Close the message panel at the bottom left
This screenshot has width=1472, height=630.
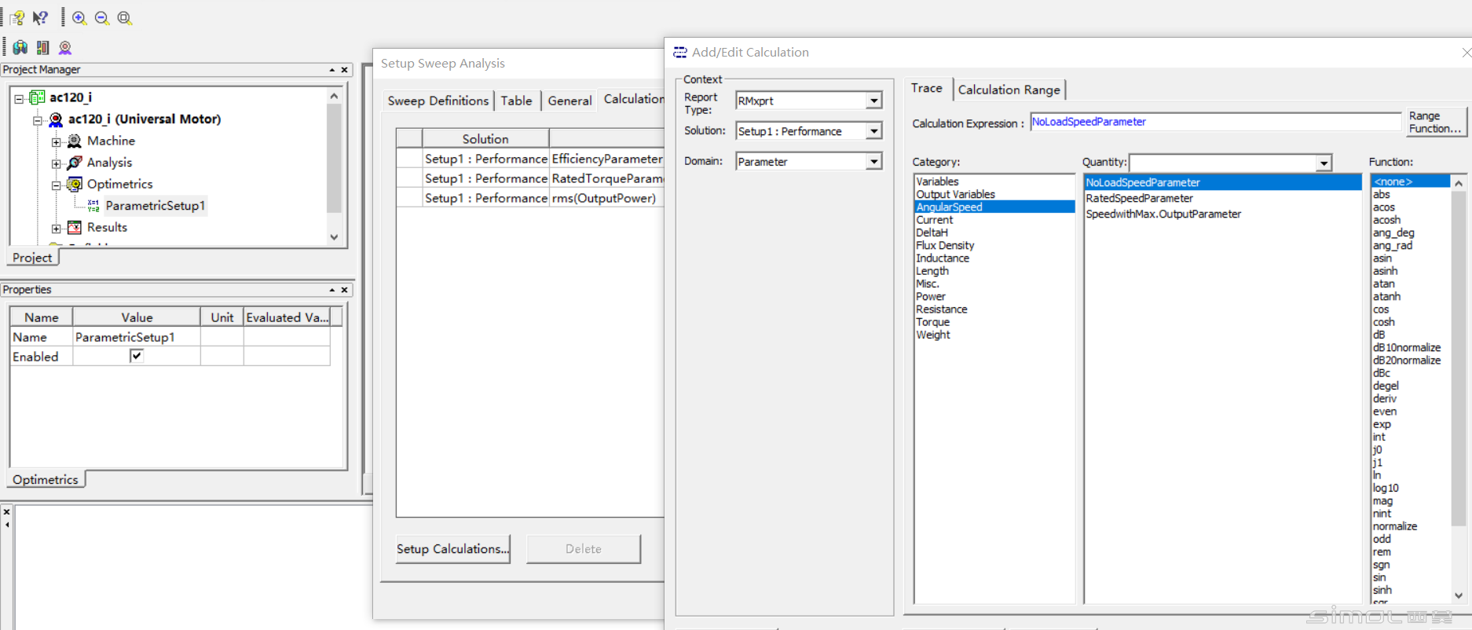pyautogui.click(x=7, y=511)
